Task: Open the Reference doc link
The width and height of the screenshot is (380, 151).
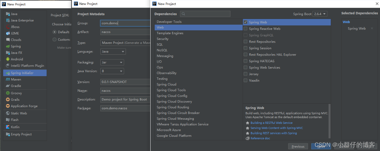Action: click(260, 138)
